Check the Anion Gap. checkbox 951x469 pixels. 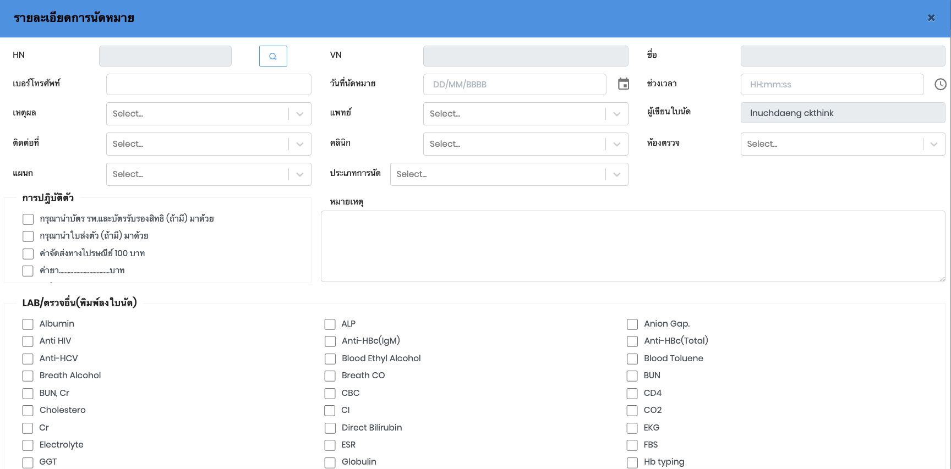point(632,324)
